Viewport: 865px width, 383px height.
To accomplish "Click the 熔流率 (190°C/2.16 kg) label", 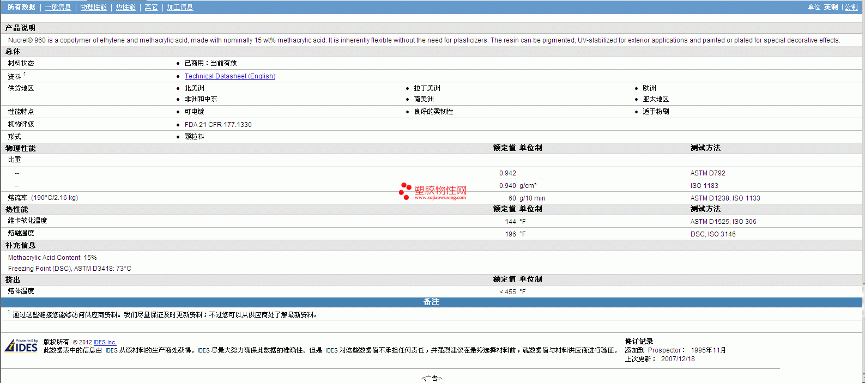I will coord(43,198).
